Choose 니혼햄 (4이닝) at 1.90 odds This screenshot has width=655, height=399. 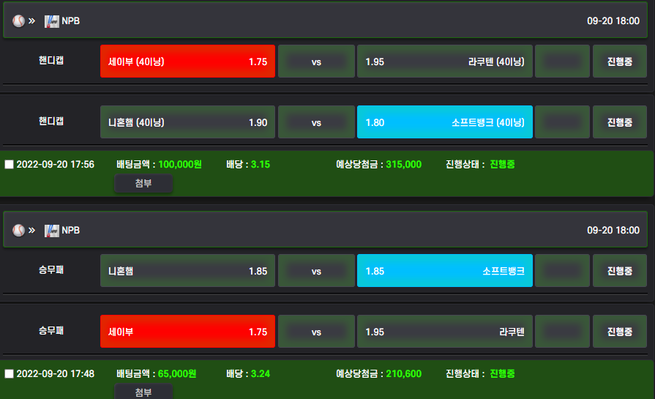coord(187,122)
